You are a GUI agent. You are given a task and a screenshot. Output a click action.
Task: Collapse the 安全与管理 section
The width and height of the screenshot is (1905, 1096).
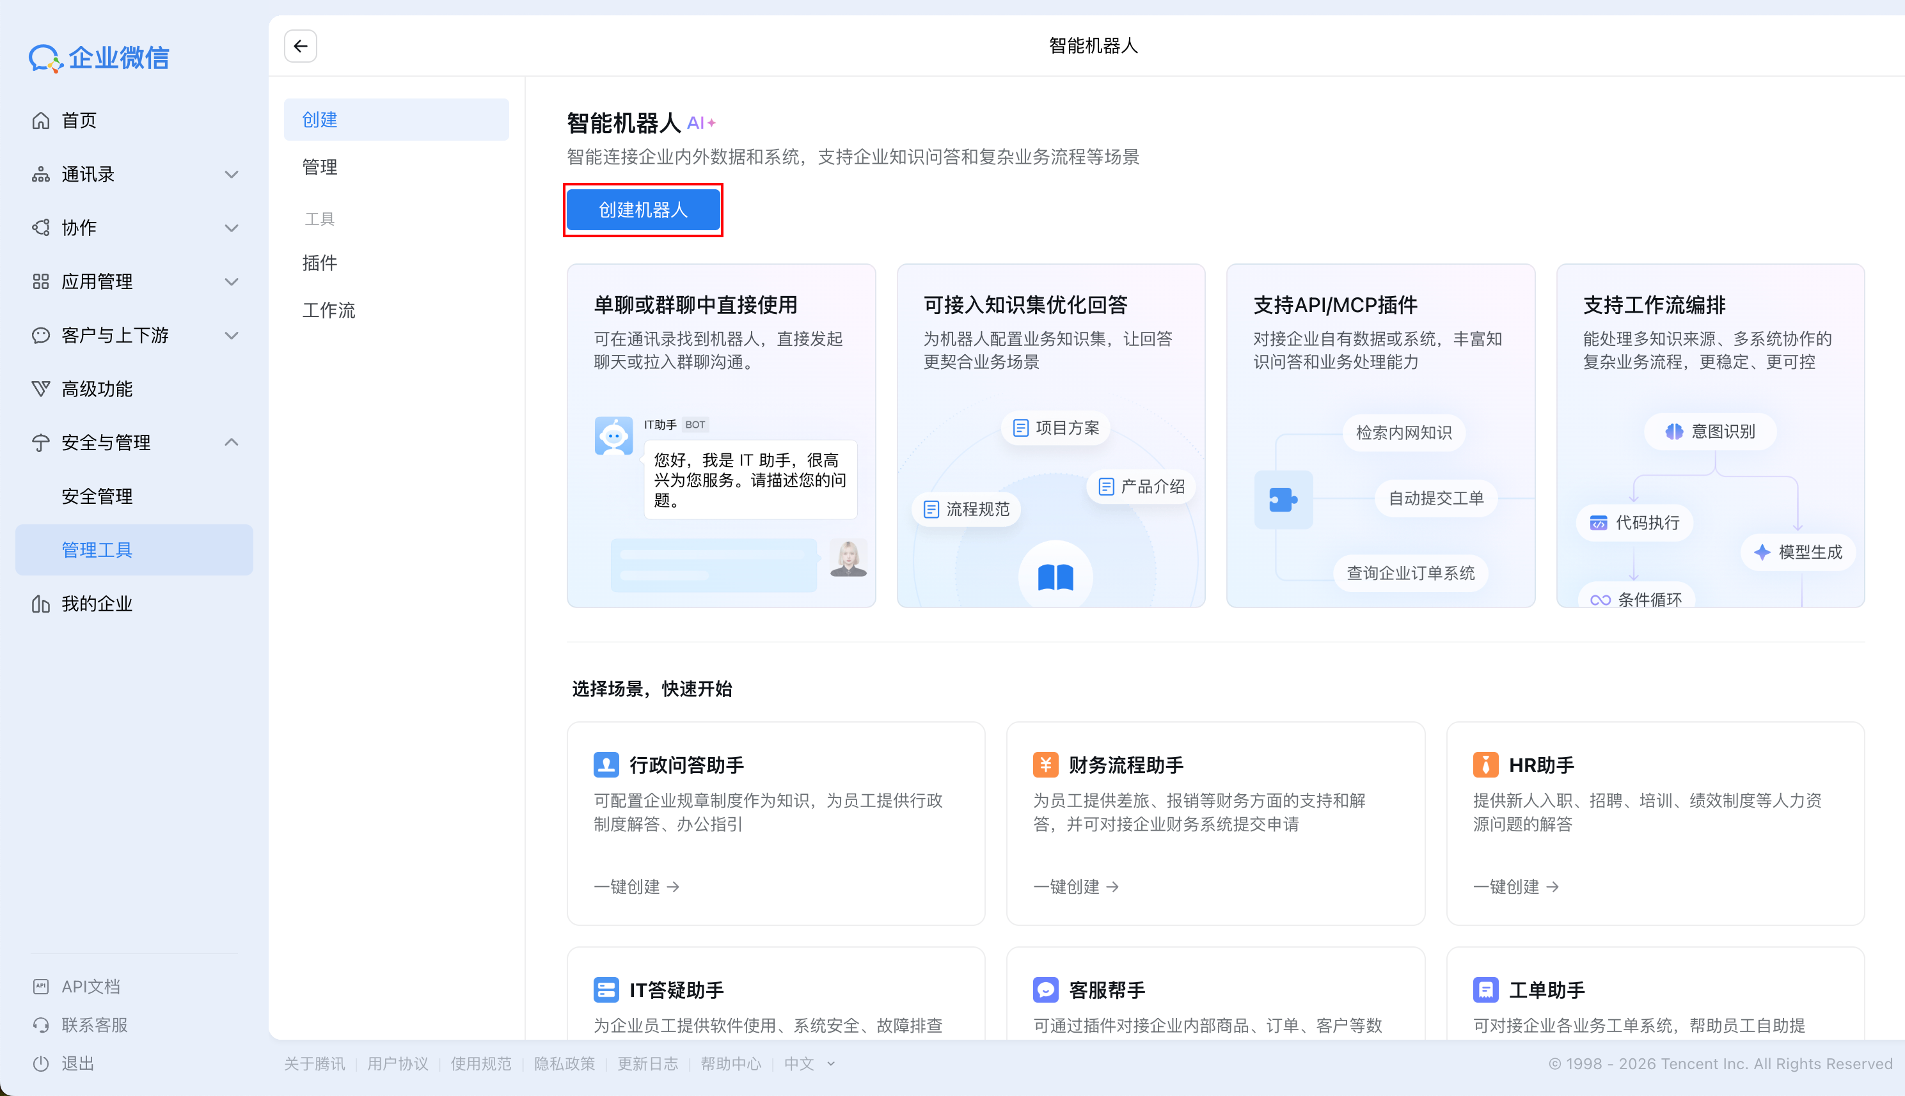(x=231, y=442)
